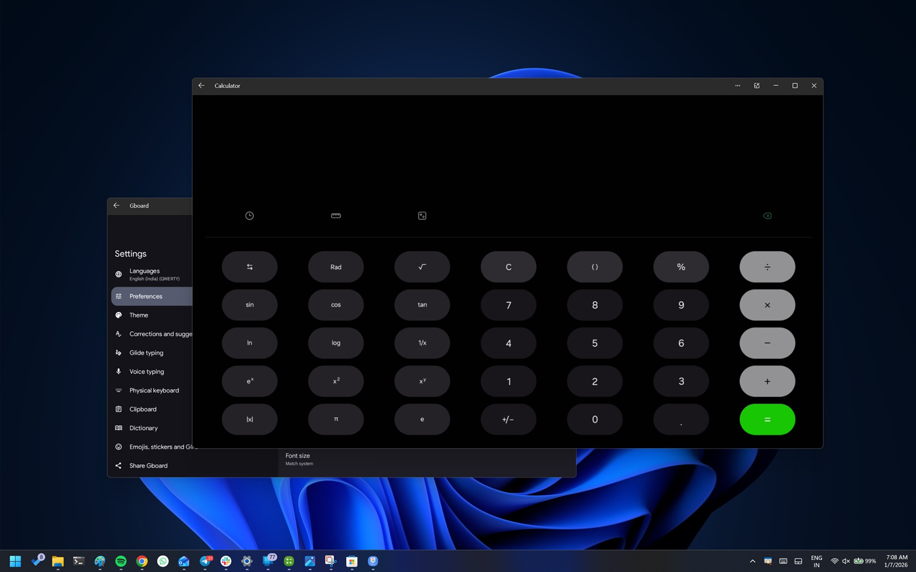Viewport: 916px width, 572px height.
Task: Open the unit converter
Action: [x=336, y=215]
